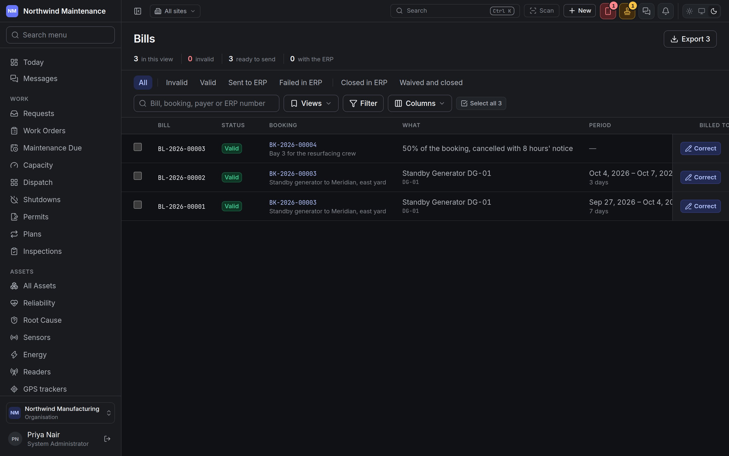The height and width of the screenshot is (456, 729).
Task: Switch to the Failed in ERP tab
Action: click(301, 83)
